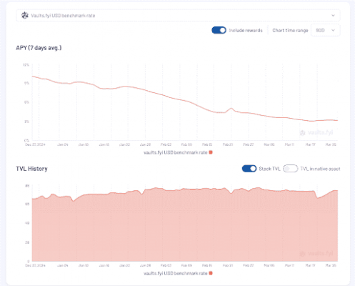Viewport: 355px width, 286px height.
Task: Click the APY (7 days avg.) heading
Action: point(39,48)
